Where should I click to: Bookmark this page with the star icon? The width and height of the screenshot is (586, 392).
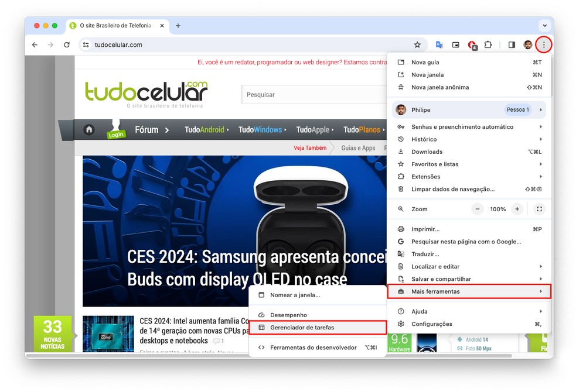tap(417, 44)
